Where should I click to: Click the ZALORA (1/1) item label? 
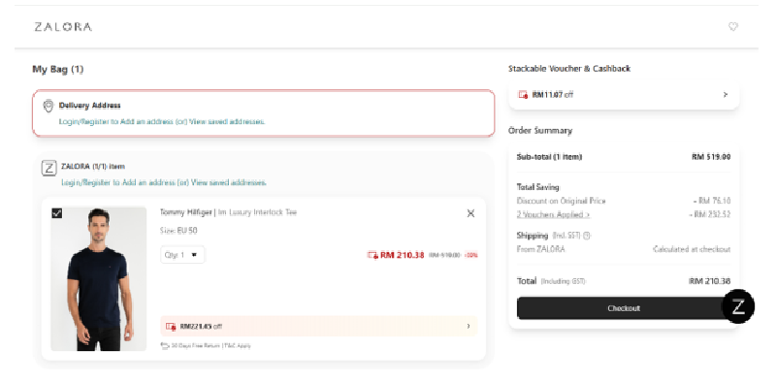point(93,167)
